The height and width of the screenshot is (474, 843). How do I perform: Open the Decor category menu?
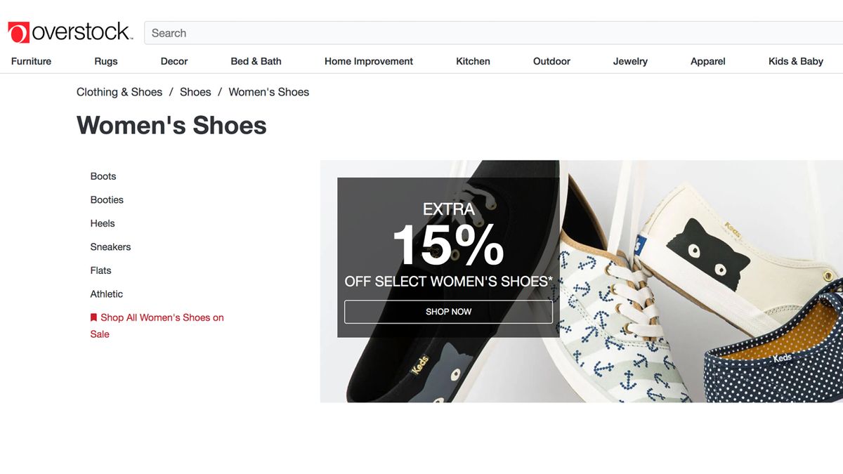[x=174, y=61]
